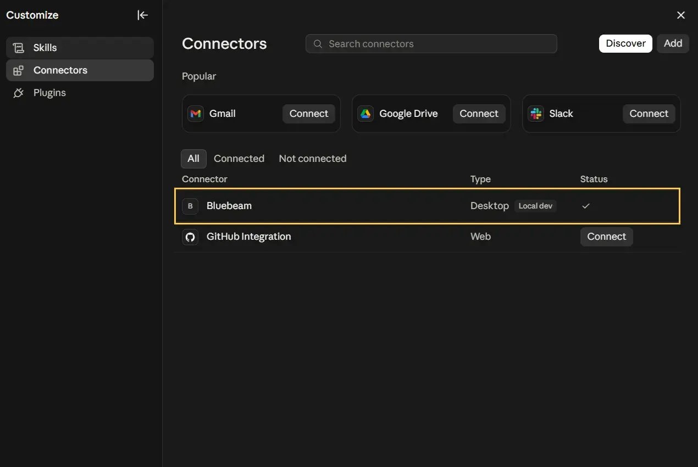698x467 pixels.
Task: Click the Status column header
Action: 594,179
